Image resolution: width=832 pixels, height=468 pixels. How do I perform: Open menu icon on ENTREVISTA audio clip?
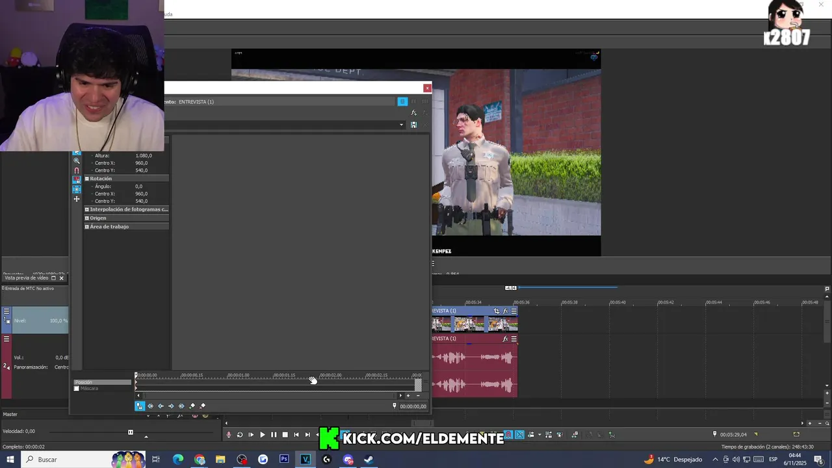[513, 339]
